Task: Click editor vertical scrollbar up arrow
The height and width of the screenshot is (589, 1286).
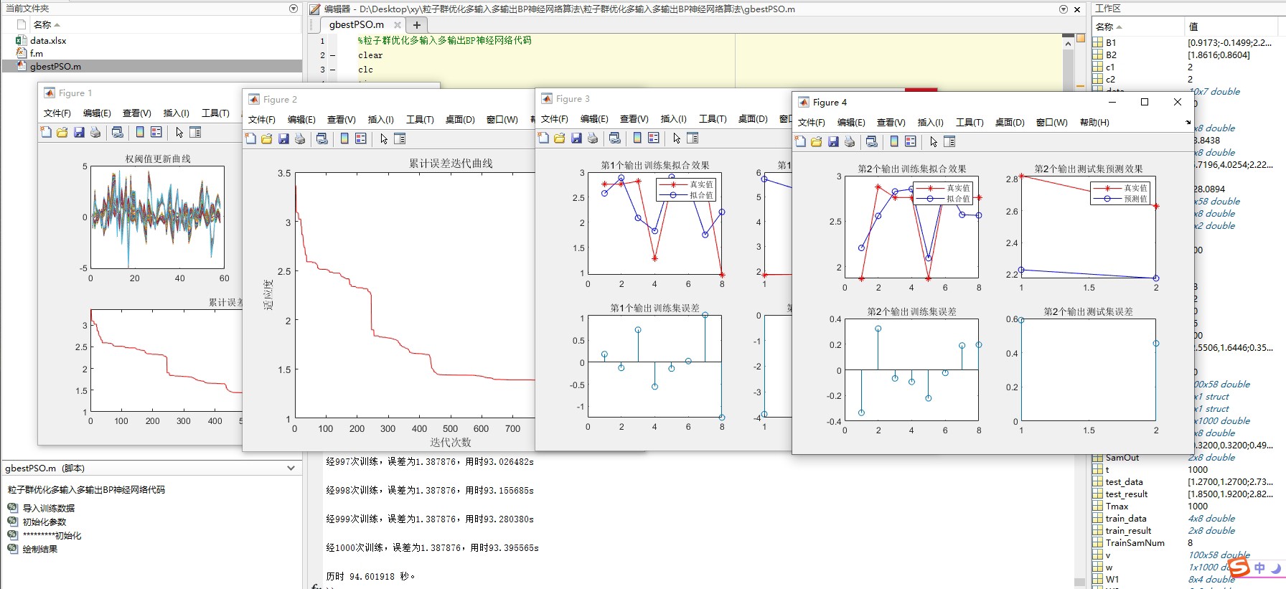Action: coord(1067,44)
